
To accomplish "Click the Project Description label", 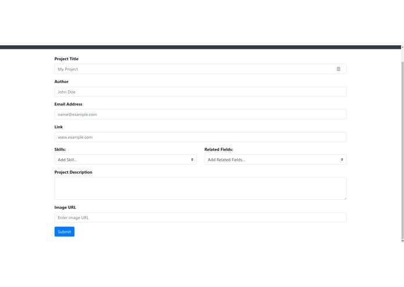I will 73,172.
